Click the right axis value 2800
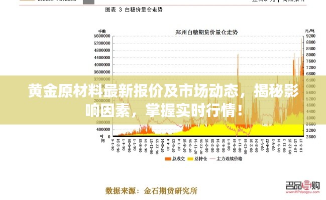Viewport: 326px width, 200px height. [x=311, y=136]
